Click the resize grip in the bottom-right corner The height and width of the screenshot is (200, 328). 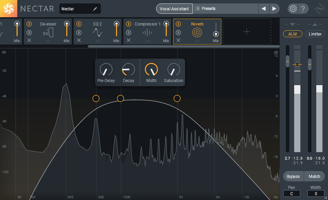326,198
